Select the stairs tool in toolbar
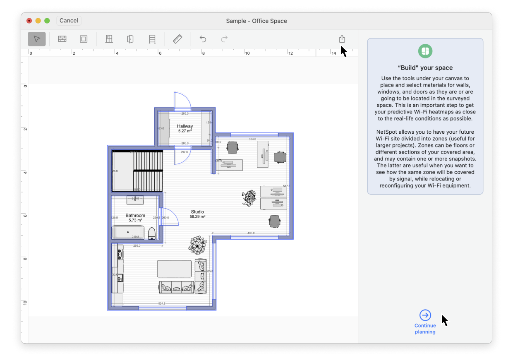The image size is (513, 356). tap(152, 39)
